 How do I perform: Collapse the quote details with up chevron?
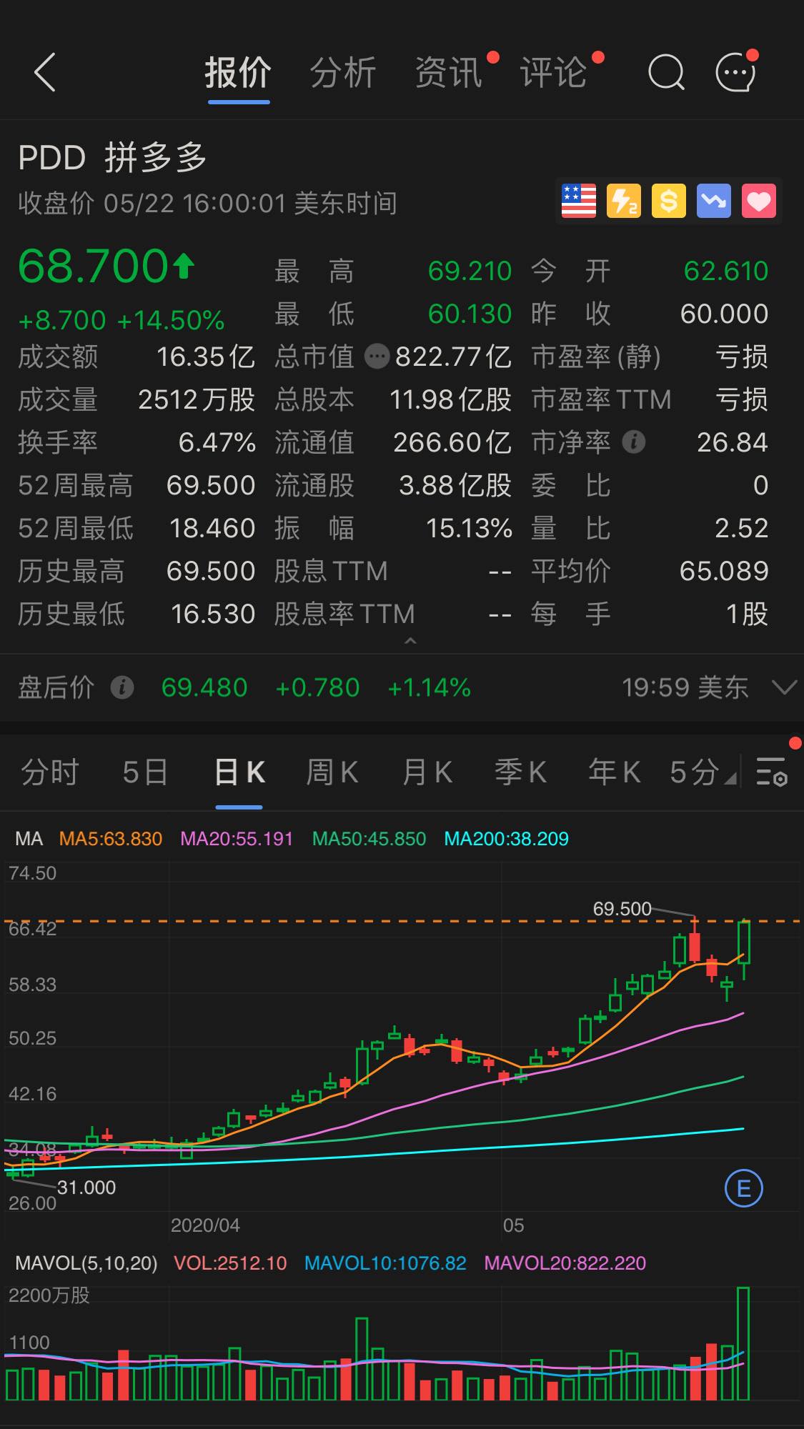(410, 641)
